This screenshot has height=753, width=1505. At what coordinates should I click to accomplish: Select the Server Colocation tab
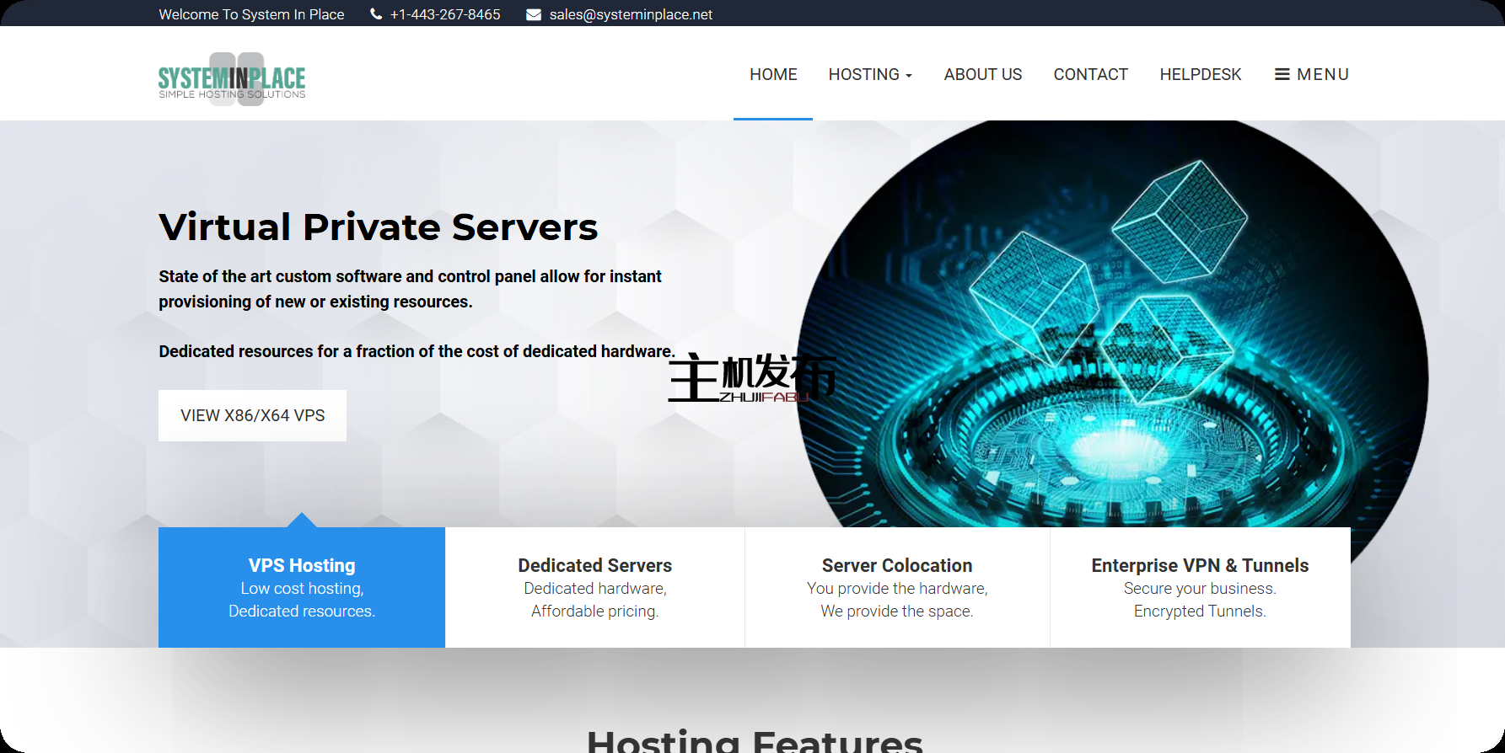(897, 587)
